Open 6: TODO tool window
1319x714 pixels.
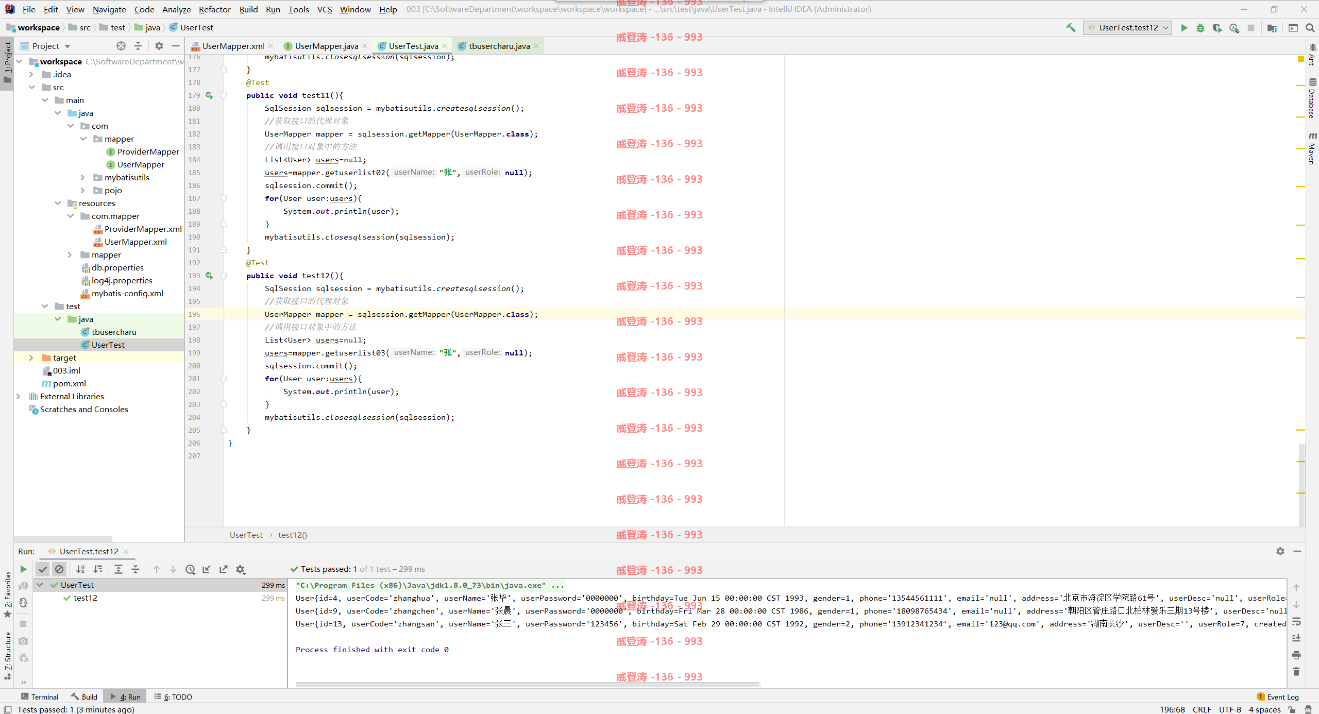coord(173,696)
